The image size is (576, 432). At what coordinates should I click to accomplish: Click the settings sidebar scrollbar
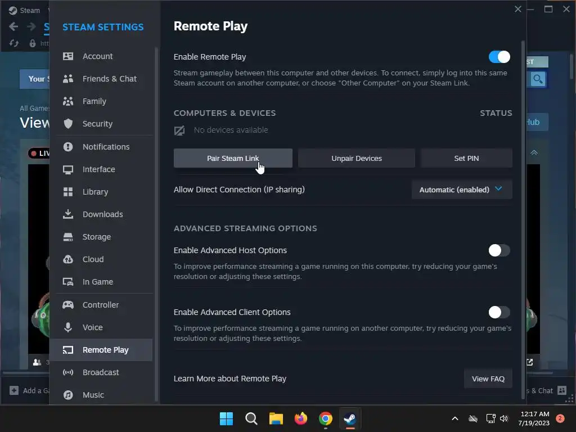click(x=156, y=224)
